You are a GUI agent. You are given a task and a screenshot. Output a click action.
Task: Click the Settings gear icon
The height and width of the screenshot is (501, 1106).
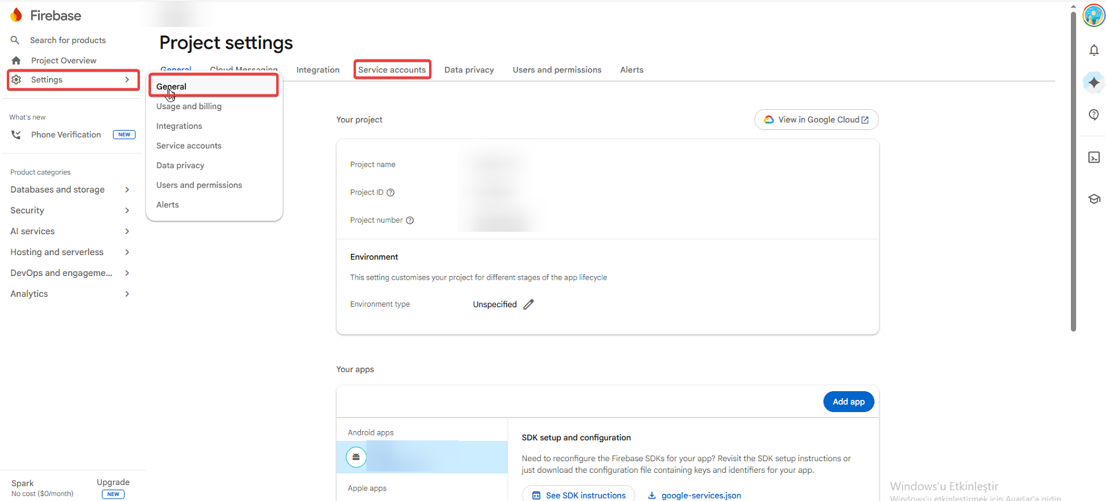coord(17,80)
